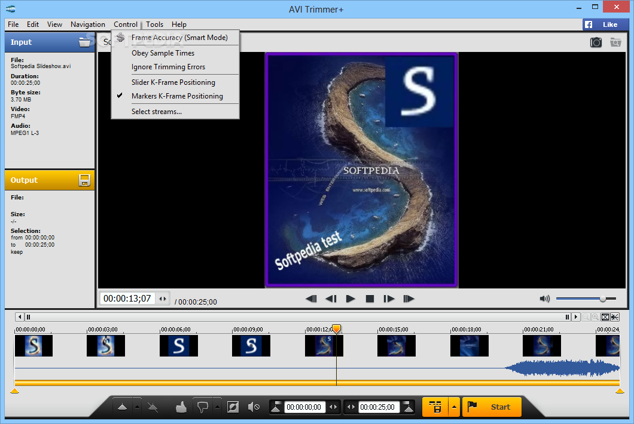634x424 pixels.
Task: Select thumbnail at 00:00:21;00
Action: pos(542,346)
